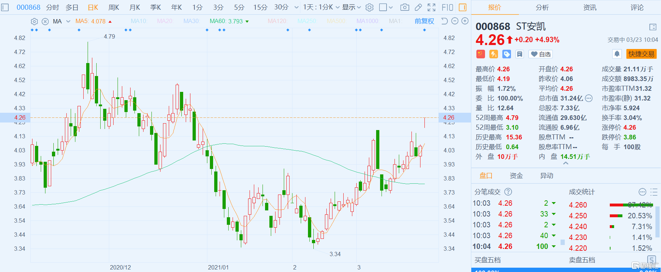Zoom out chart with minus icon

[455, 21]
